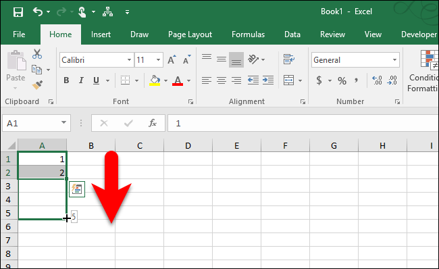Open the Quick Analysis icon near the selection
This screenshot has height=269, width=439.
tap(77, 189)
